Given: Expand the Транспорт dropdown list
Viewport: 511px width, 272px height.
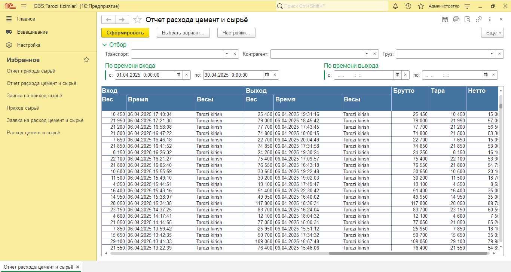Looking at the screenshot, I should [x=227, y=54].
